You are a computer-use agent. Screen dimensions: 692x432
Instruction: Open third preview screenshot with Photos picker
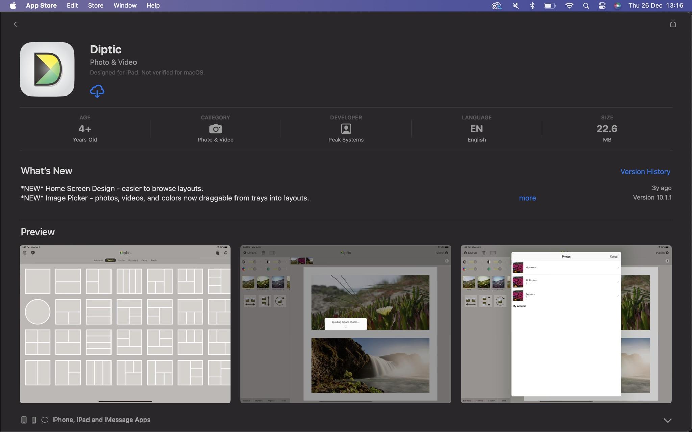tap(566, 324)
